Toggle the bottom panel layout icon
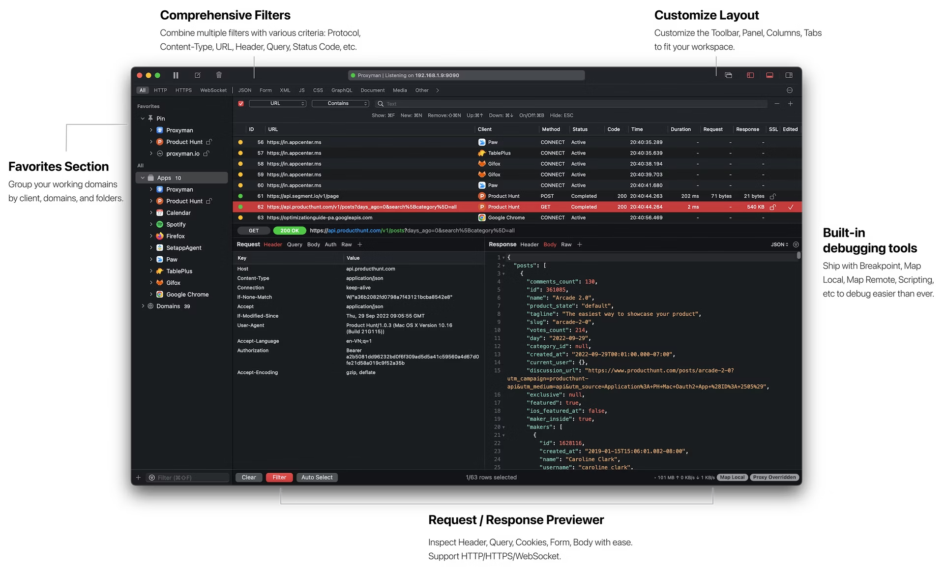 click(x=769, y=75)
